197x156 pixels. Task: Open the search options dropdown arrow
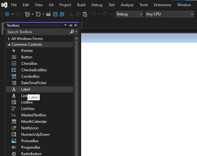click(76, 32)
